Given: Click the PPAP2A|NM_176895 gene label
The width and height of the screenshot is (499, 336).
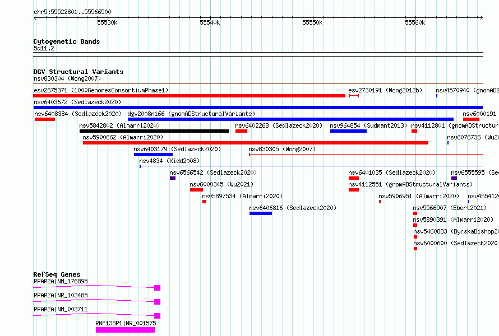Looking at the screenshot, I should coord(61,281).
